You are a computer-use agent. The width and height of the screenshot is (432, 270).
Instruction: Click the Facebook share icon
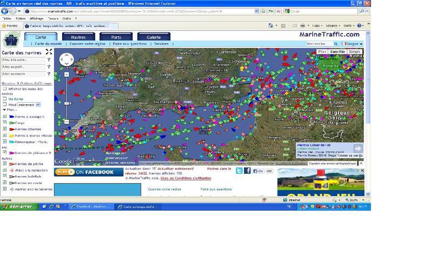247,171
